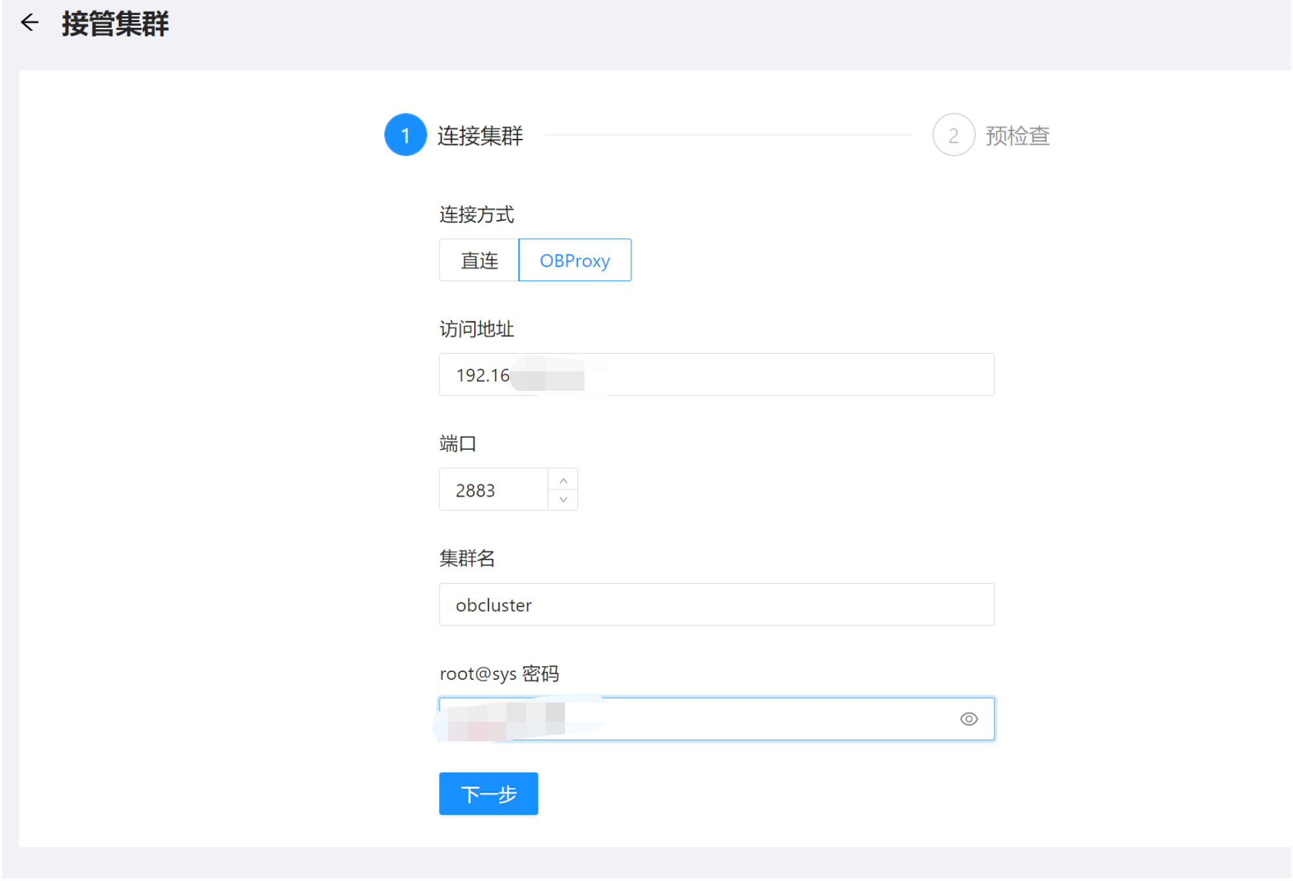Click the 集群名 field label
Viewport: 1293px width, 881px height.
pyautogui.click(x=467, y=558)
